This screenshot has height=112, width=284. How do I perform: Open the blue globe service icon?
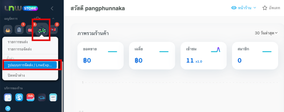coord(19,97)
